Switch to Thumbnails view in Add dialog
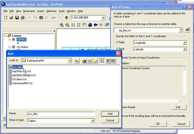 pos(113,61)
